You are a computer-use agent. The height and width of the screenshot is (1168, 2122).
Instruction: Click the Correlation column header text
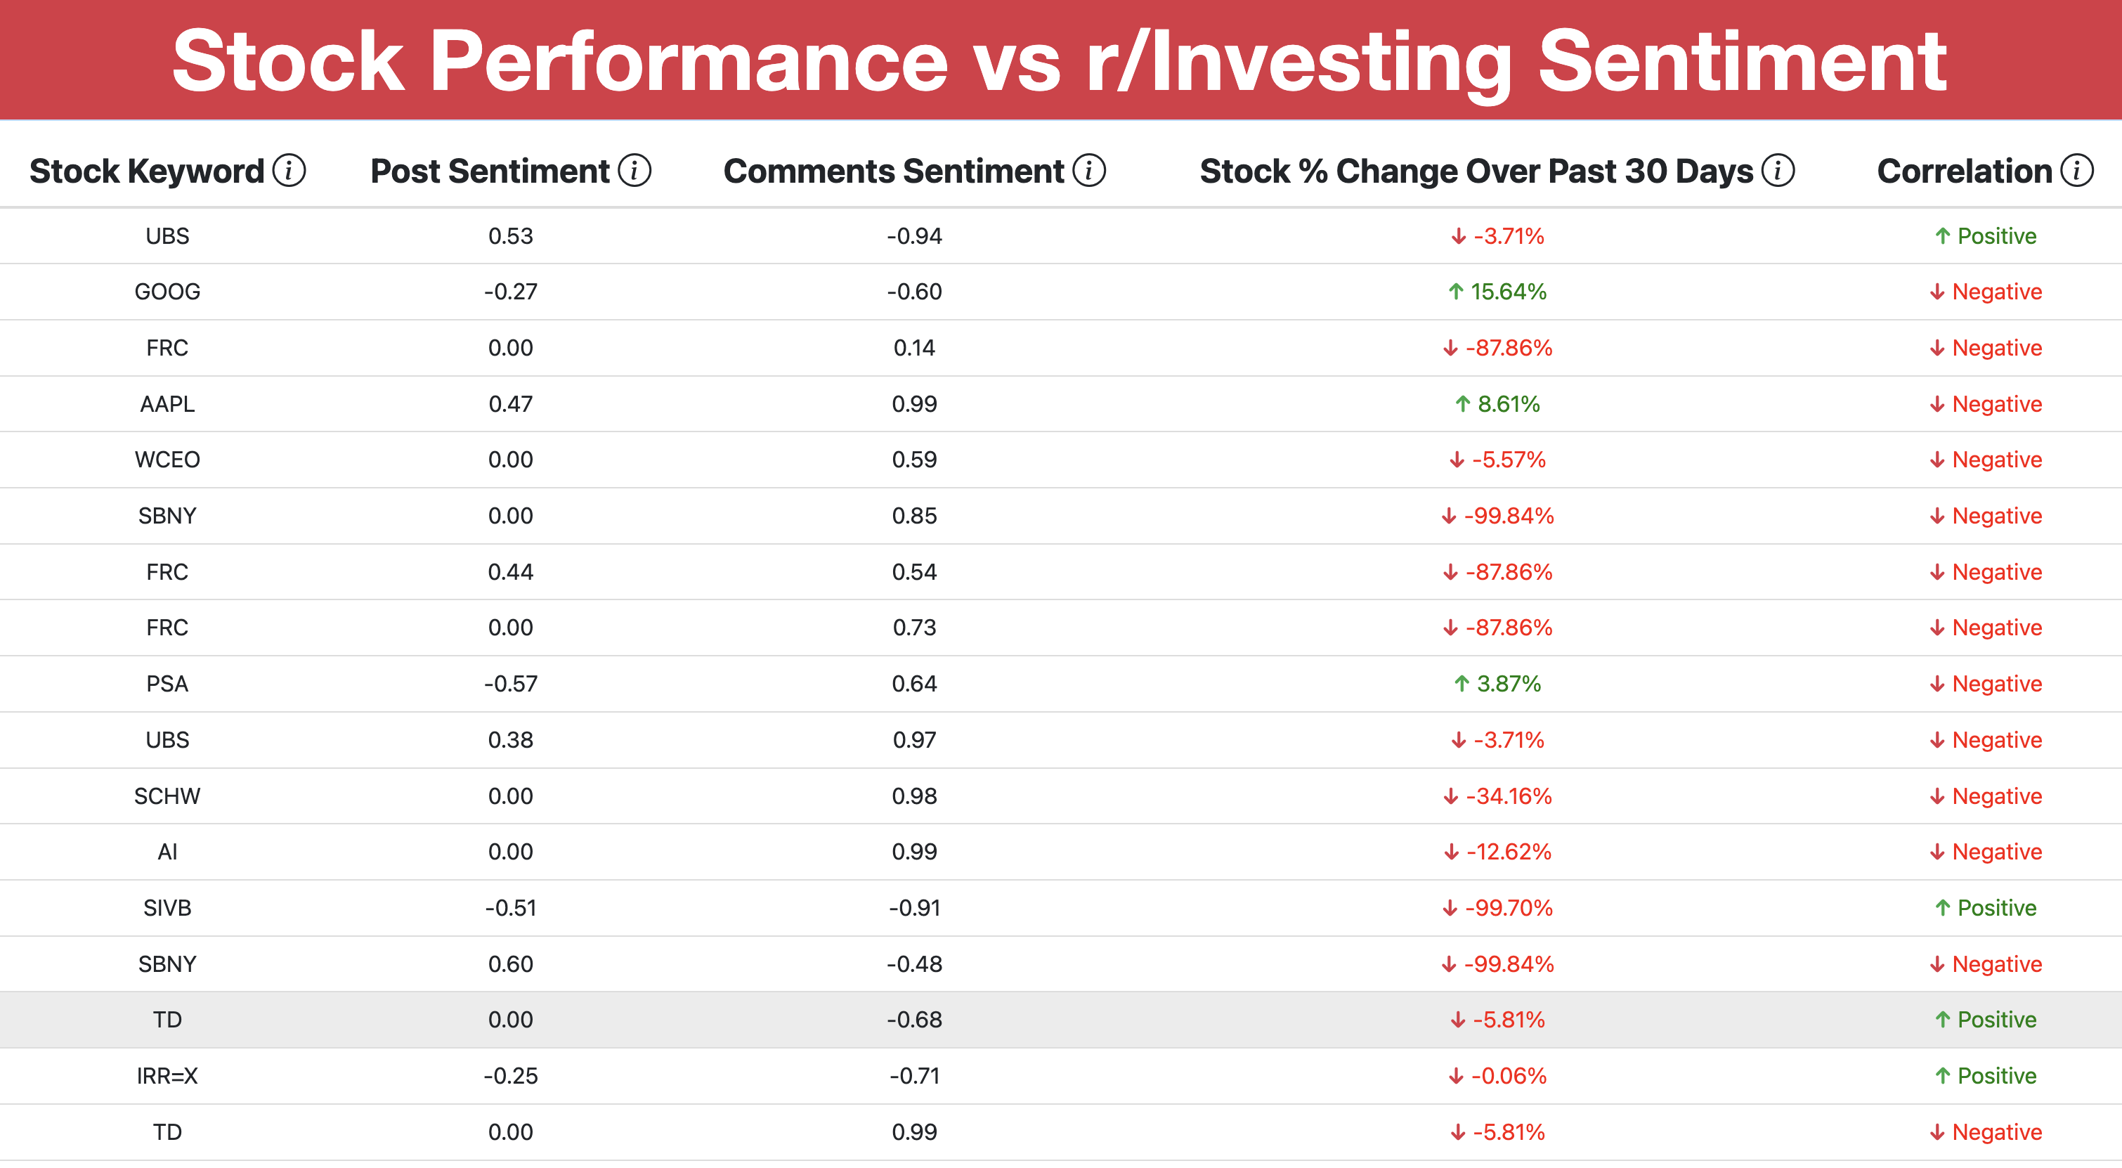click(1965, 171)
